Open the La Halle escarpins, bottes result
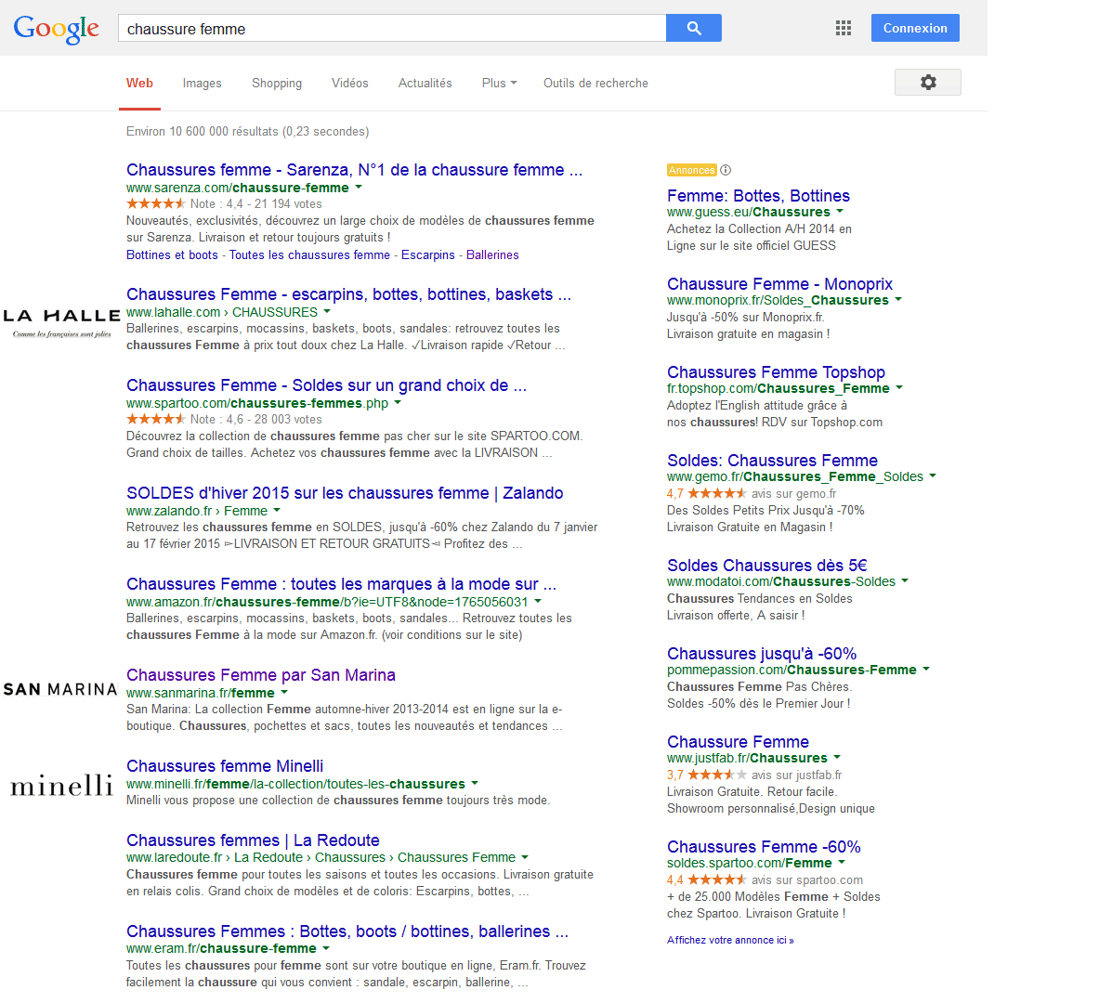This screenshot has height=1003, width=1099. click(x=348, y=293)
